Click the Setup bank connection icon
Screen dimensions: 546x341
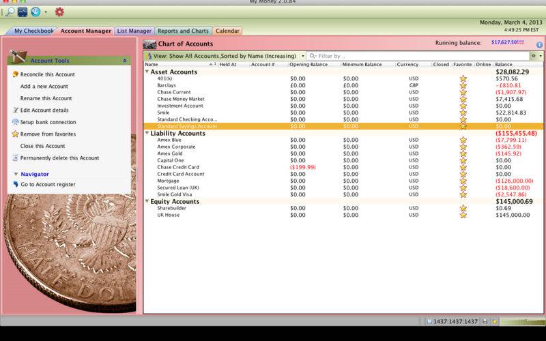[x=15, y=122]
